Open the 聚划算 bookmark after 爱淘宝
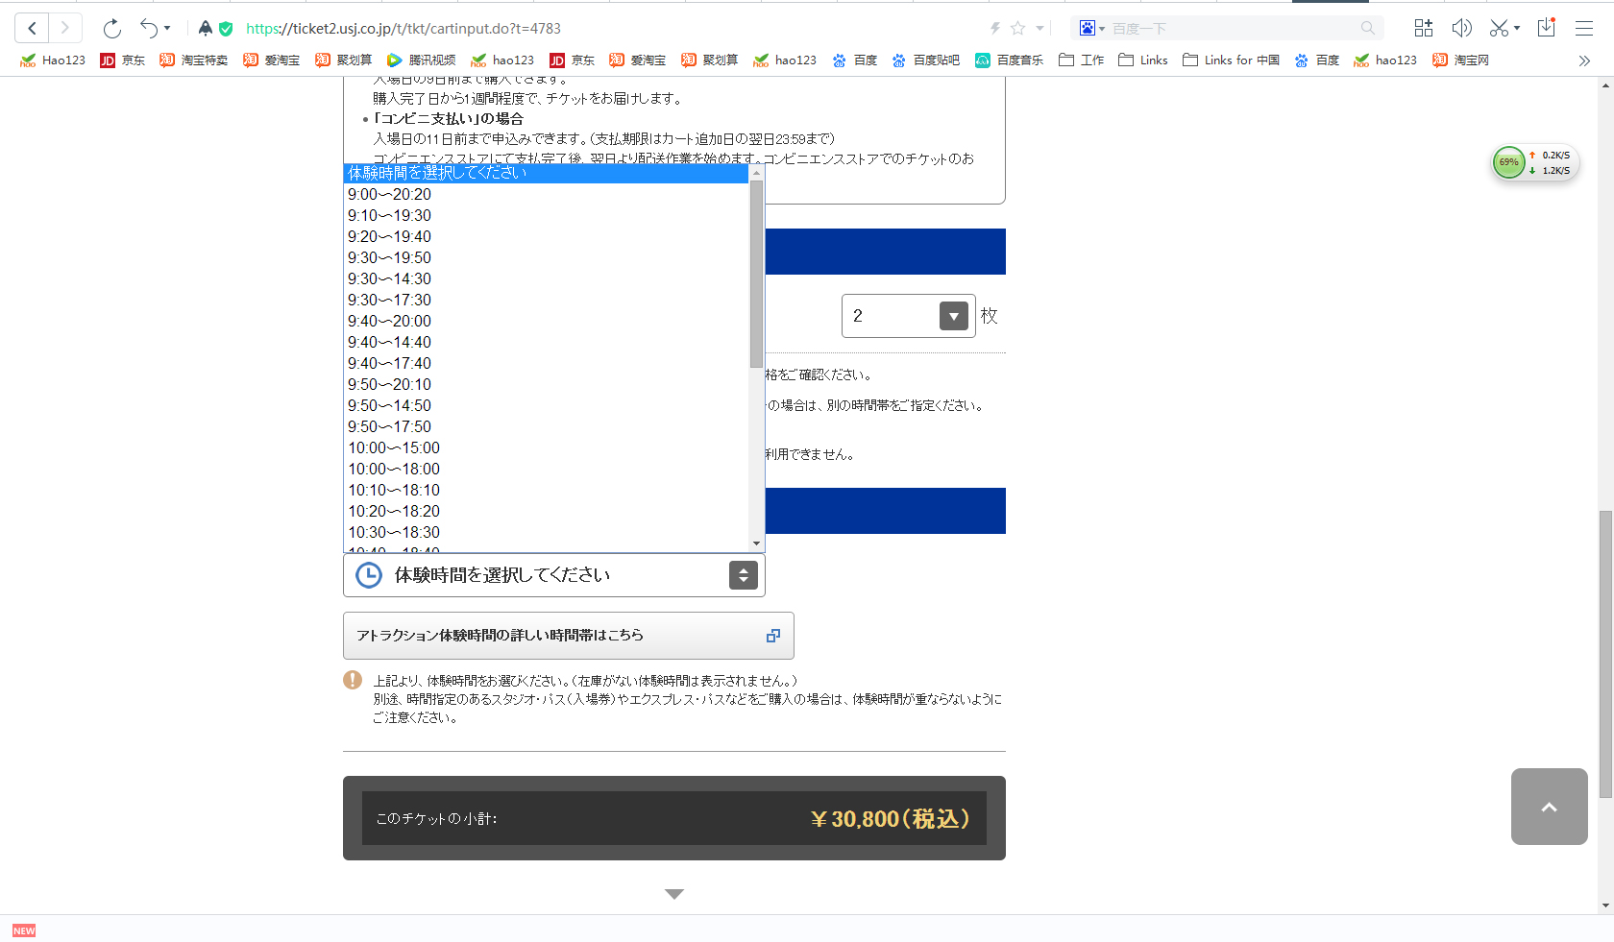This screenshot has height=942, width=1614. point(344,60)
